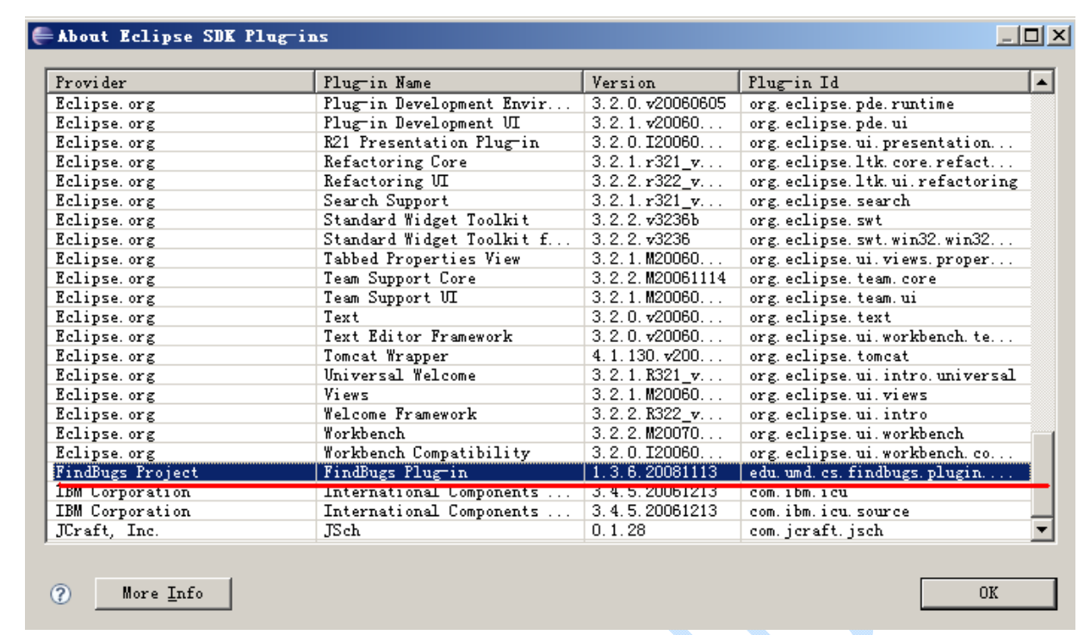Click the org.eclipse.ltk.ui.refactoring id
Viewport: 1078px width, 635px height.
click(x=883, y=181)
